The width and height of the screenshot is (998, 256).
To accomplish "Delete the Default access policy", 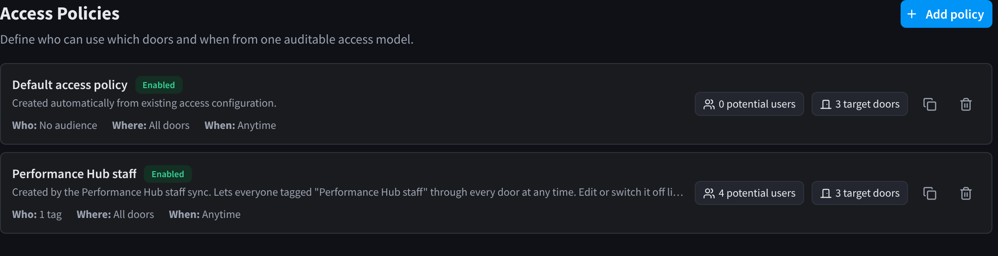I will [x=966, y=104].
